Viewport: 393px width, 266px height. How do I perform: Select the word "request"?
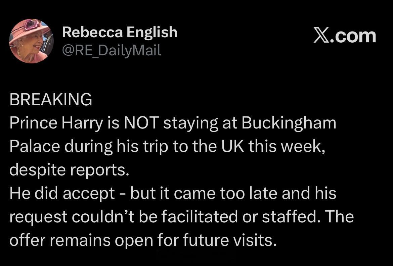[38, 217]
